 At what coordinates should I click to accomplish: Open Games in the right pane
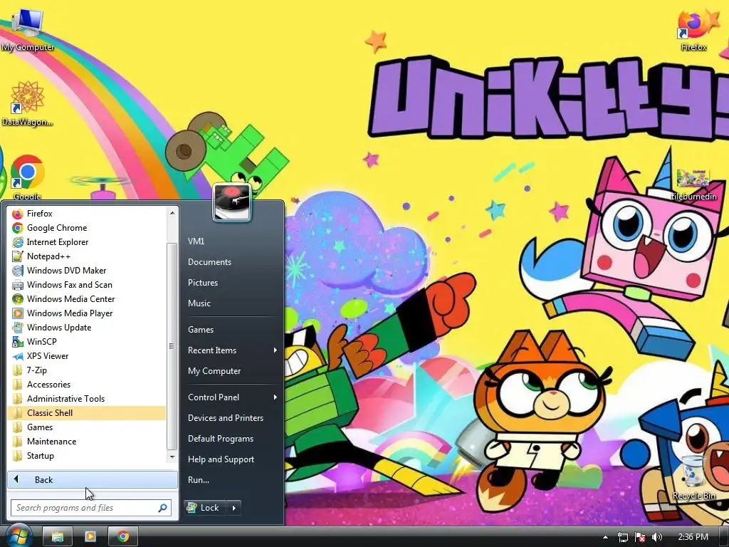click(x=233, y=329)
